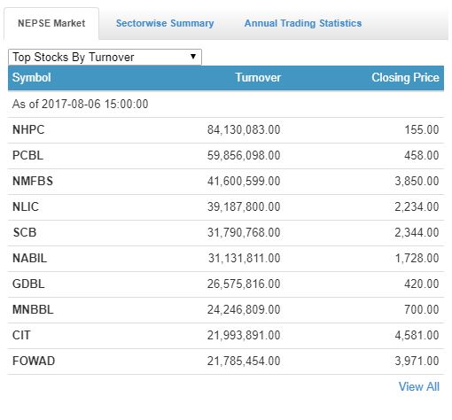The image size is (452, 420).
Task: Click SCB closing price 2,344.00
Action: coord(417,232)
